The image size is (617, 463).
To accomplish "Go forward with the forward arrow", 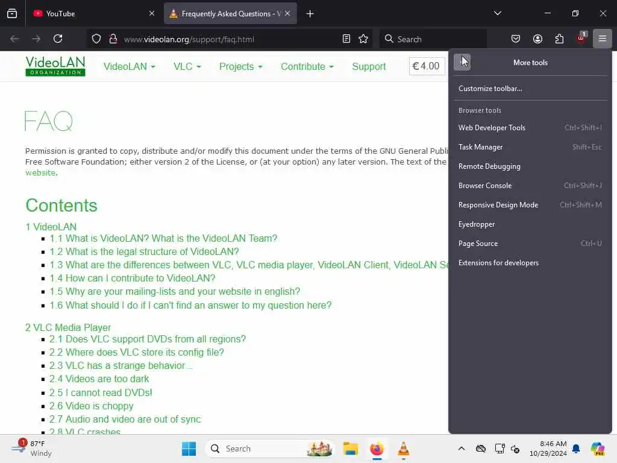I will pyautogui.click(x=36, y=39).
